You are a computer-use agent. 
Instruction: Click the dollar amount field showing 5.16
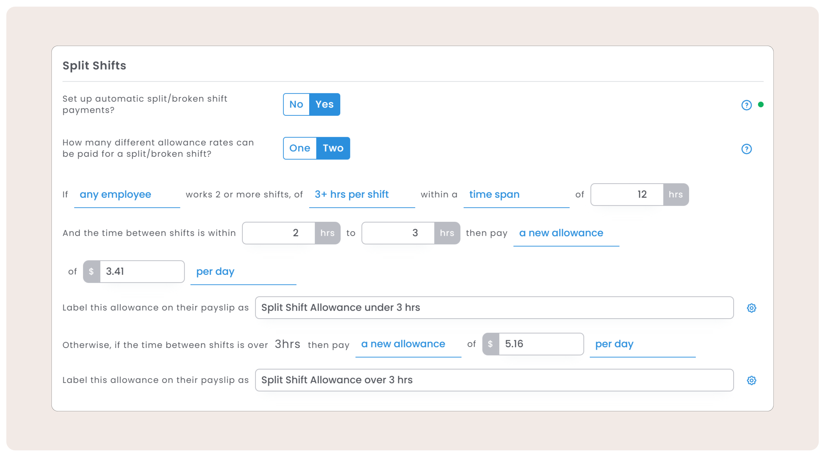[x=540, y=344]
